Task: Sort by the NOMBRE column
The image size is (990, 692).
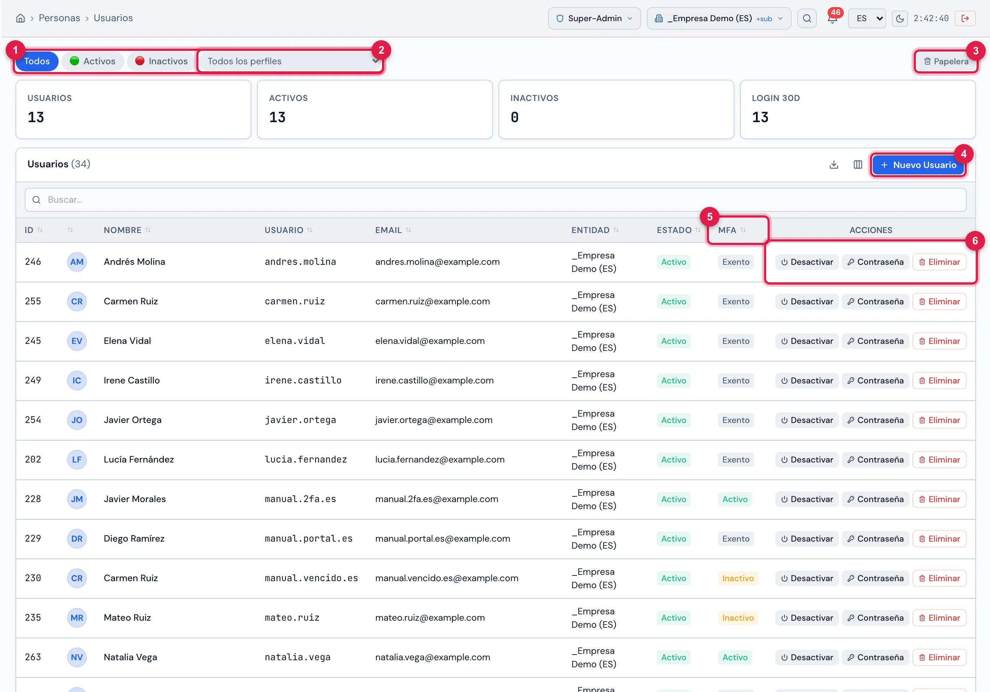Action: pos(127,230)
